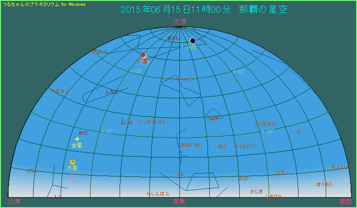This screenshot has width=357, height=208.
Task: Click the date and time header text
Action: (x=204, y=9)
